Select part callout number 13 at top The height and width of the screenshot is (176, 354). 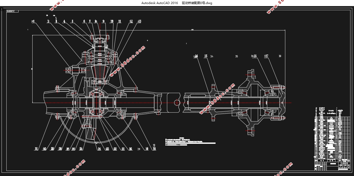139,22
